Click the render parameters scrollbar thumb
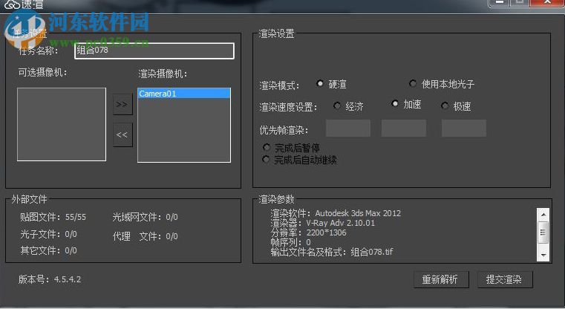565x309 pixels. click(x=543, y=232)
